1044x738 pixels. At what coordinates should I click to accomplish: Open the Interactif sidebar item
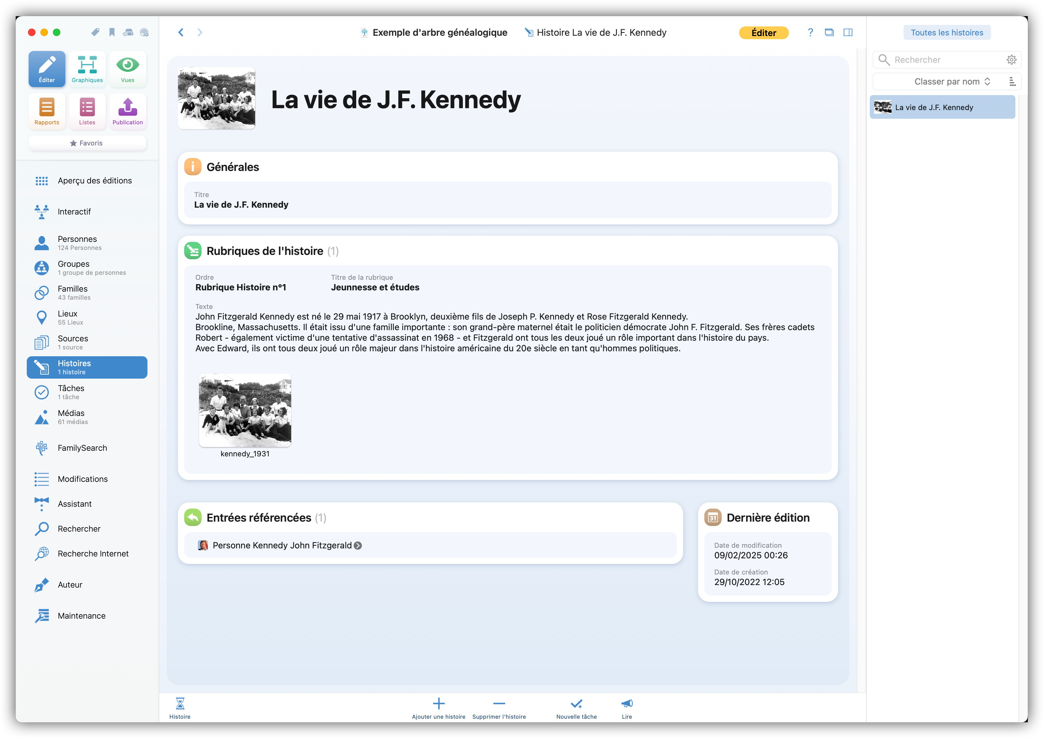pyautogui.click(x=87, y=212)
